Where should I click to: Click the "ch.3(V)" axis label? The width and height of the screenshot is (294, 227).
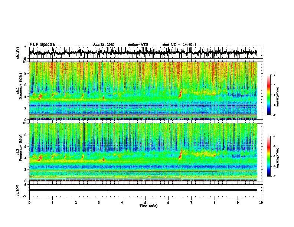click(x=18, y=190)
